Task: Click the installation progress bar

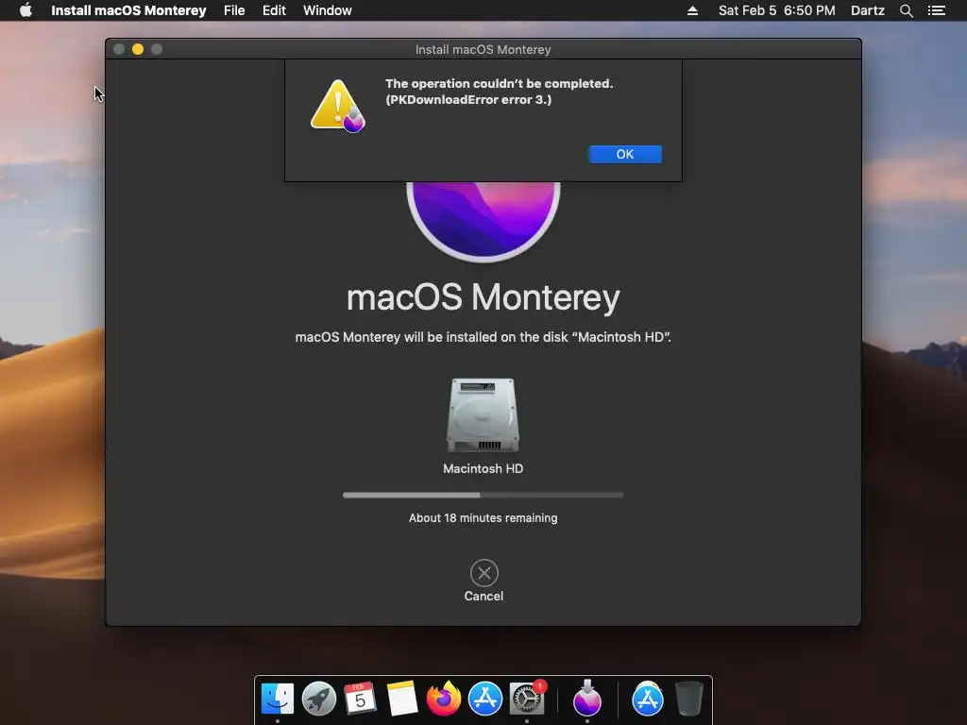Action: pyautogui.click(x=483, y=495)
